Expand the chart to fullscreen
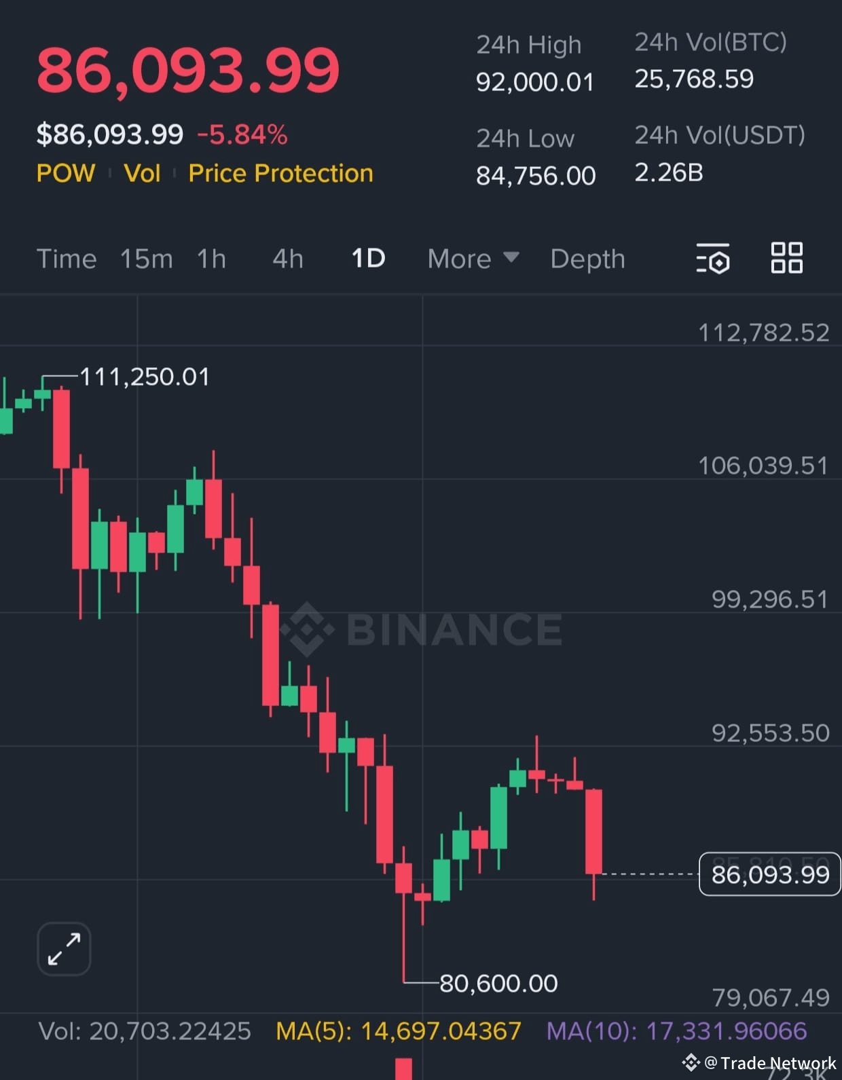Image resolution: width=842 pixels, height=1080 pixels. coord(64,948)
